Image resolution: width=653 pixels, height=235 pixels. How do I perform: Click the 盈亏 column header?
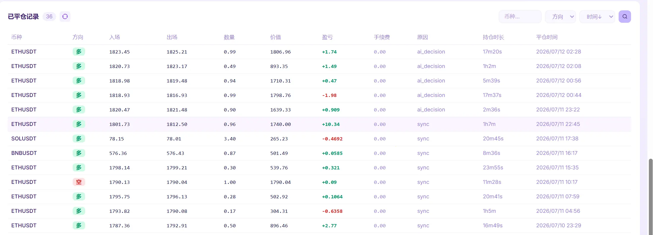(327, 37)
